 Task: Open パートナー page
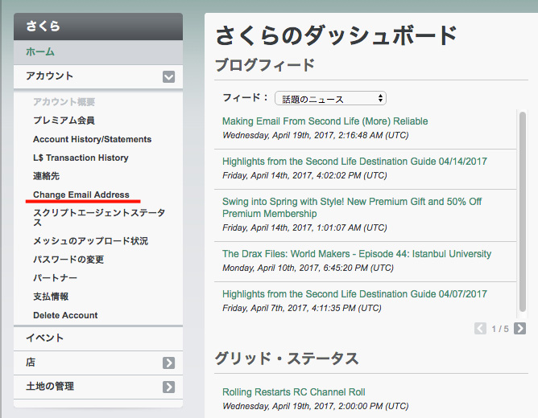coord(55,278)
